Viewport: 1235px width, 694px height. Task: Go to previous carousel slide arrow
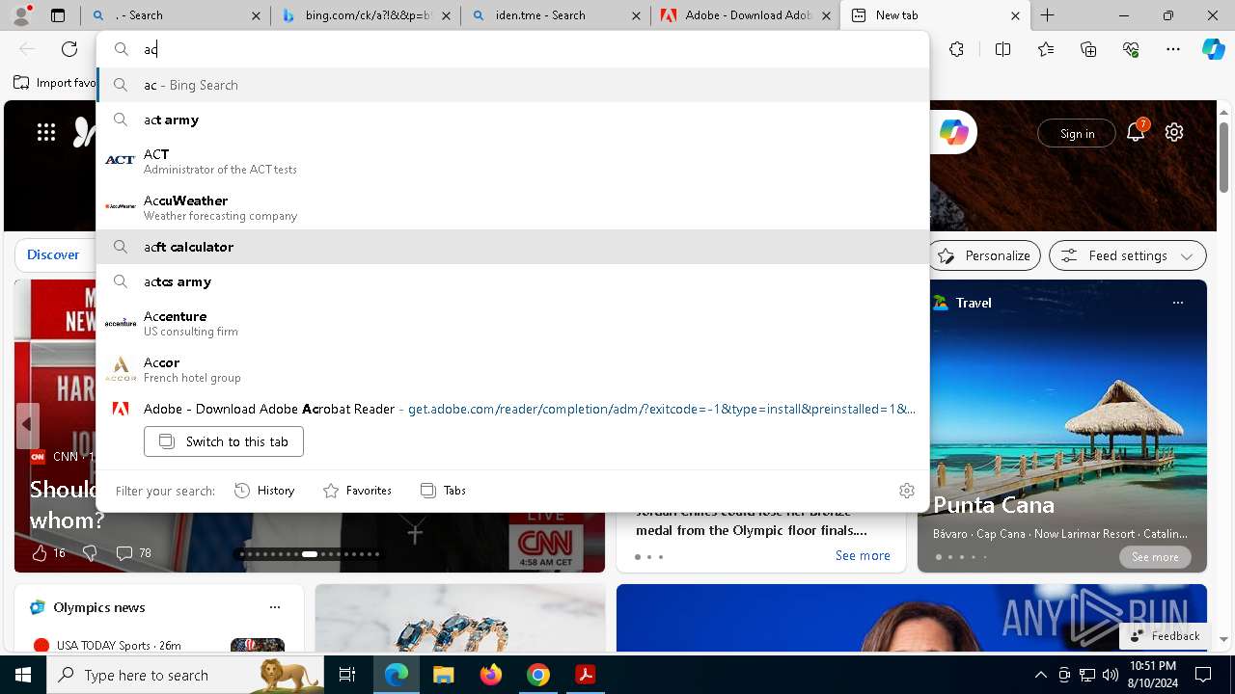[27, 424]
